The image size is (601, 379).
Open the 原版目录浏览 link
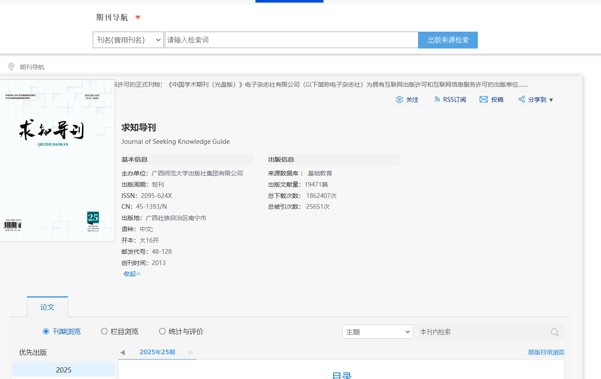[546, 352]
